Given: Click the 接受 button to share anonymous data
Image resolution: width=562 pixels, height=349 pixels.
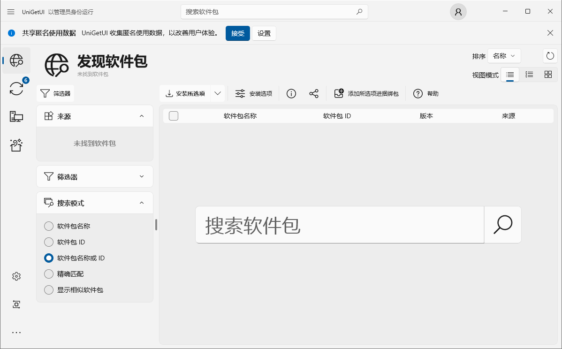Looking at the screenshot, I should [x=237, y=33].
